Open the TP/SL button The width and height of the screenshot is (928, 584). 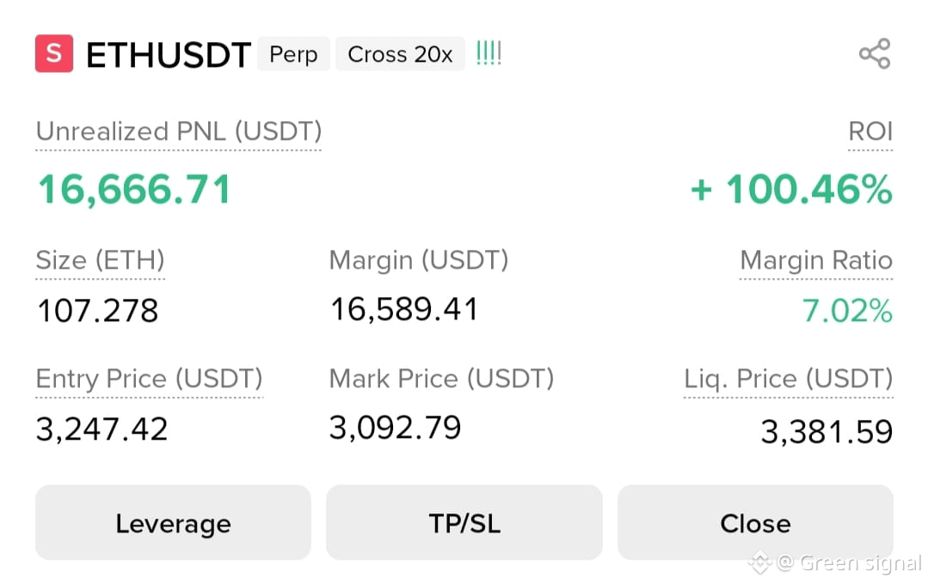pos(464,522)
